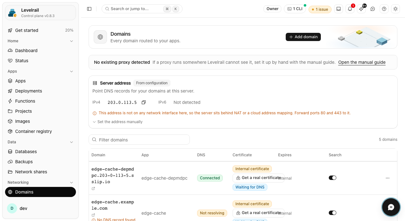405x221 pixels.
Task: Open the AI sparkle assistant icon
Action: point(361,9)
